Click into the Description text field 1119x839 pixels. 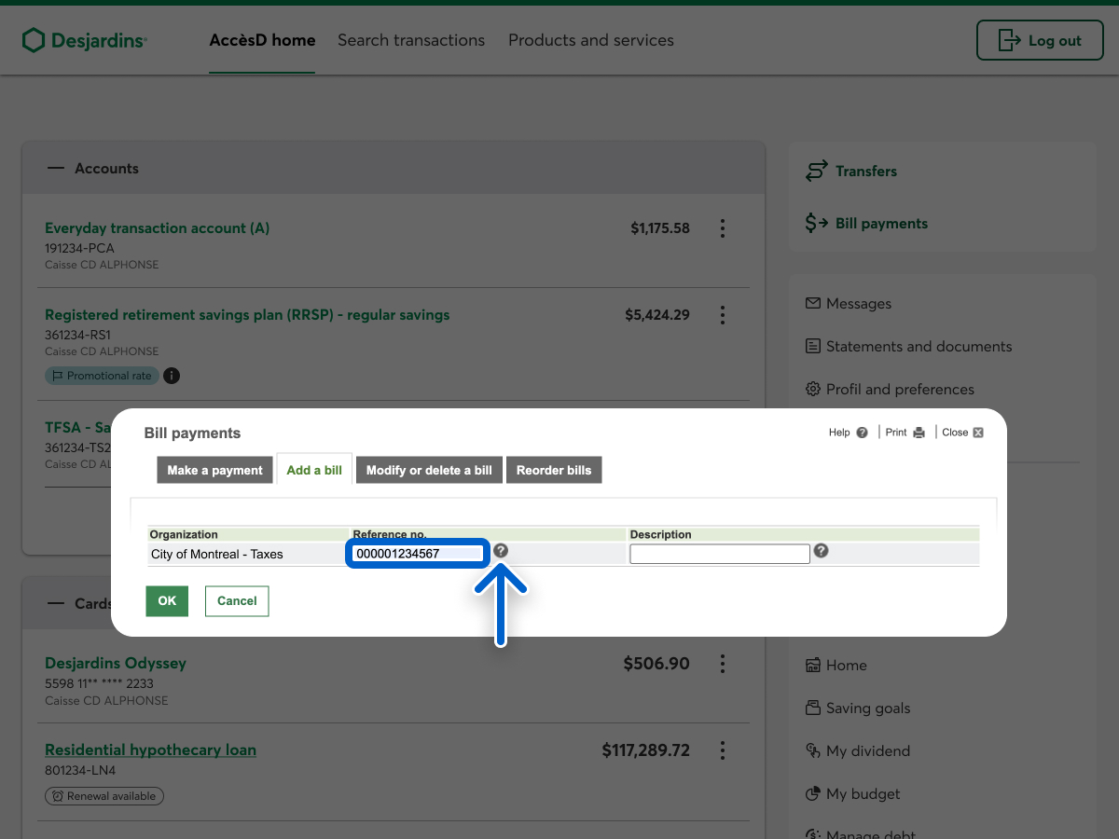click(x=719, y=554)
